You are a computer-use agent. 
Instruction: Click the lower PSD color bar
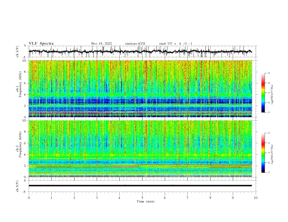(x=263, y=153)
